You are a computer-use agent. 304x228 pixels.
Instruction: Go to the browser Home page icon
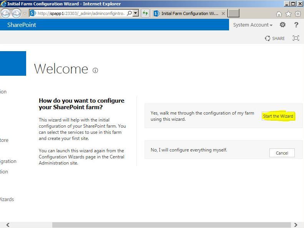click(x=279, y=14)
